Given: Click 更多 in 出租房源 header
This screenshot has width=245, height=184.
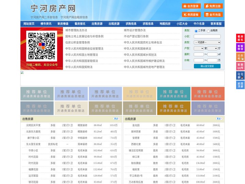Looking at the screenshot, I should (219, 119).
